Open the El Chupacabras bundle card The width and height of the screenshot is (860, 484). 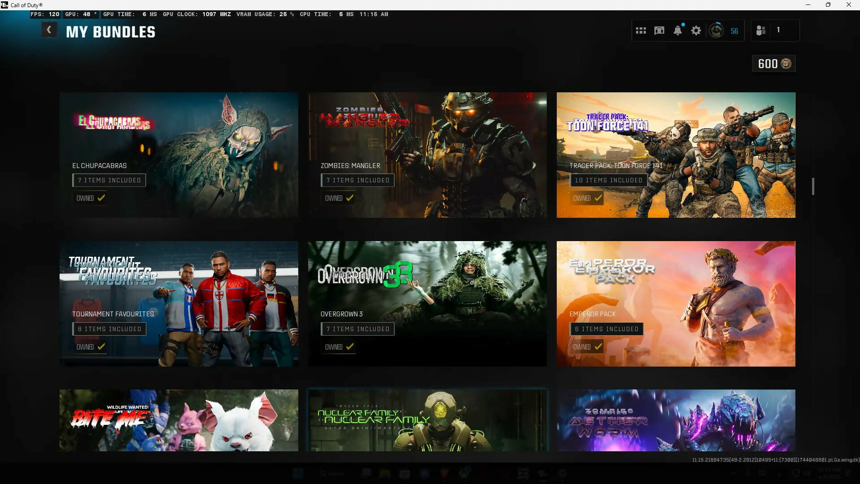click(179, 155)
